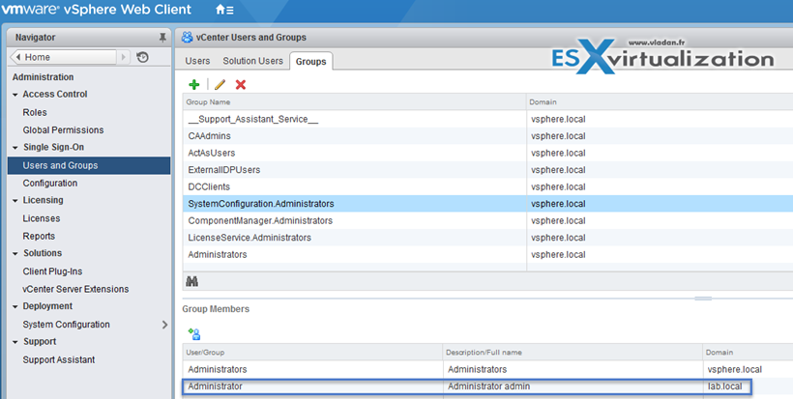Collapse the Solutions section
This screenshot has width=793, height=399.
pyautogui.click(x=15, y=253)
